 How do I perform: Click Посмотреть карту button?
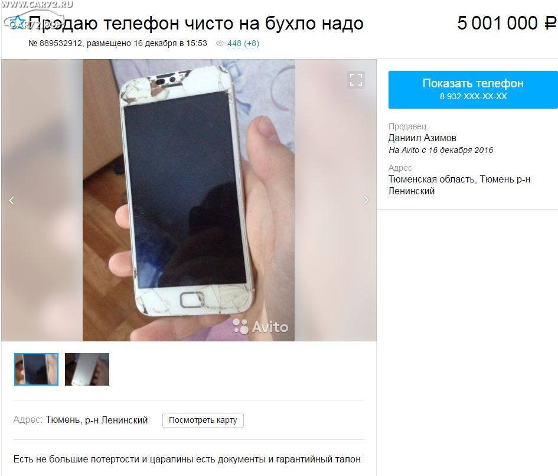pyautogui.click(x=203, y=420)
